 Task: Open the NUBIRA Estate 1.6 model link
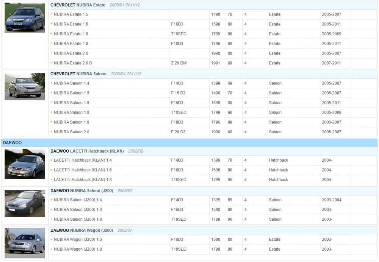click(71, 24)
